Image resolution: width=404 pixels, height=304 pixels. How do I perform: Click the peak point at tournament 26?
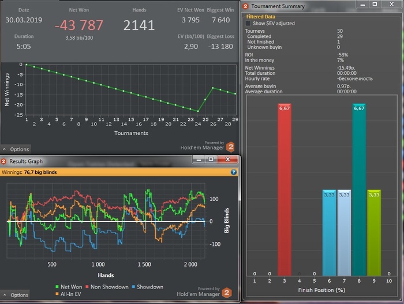coord(213,88)
